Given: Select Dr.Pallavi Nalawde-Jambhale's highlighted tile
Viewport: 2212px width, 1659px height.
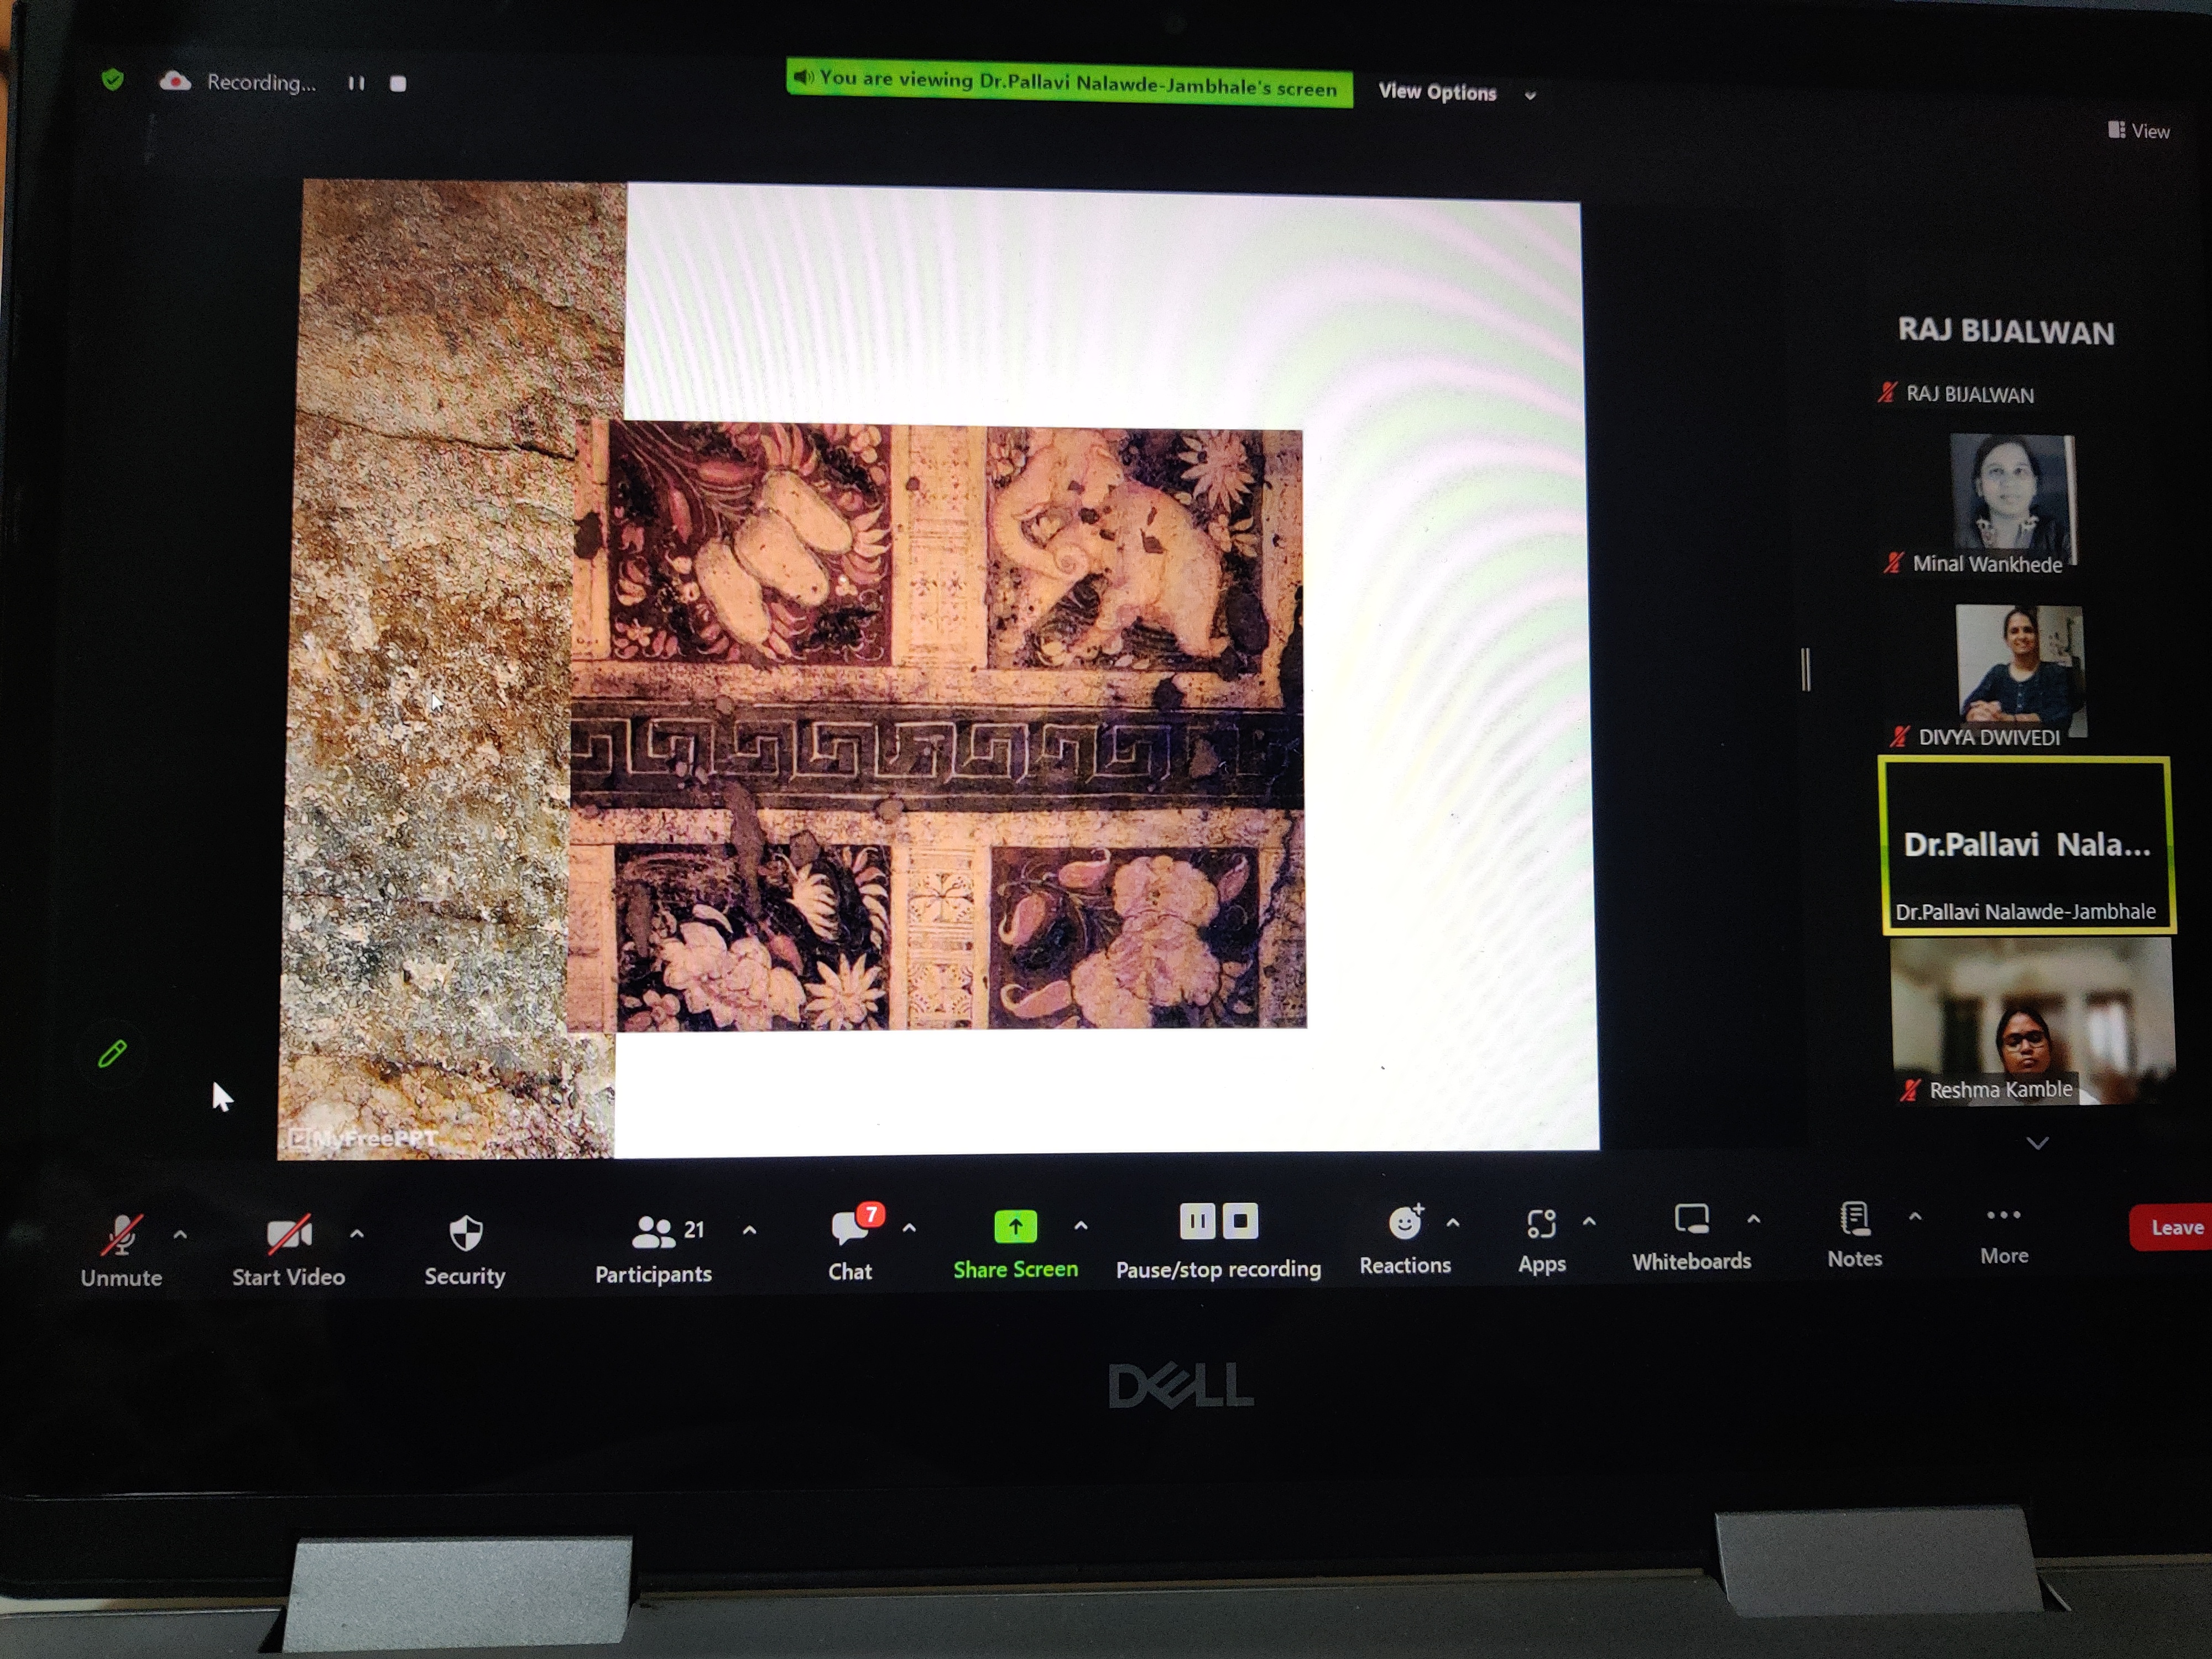Looking at the screenshot, I should [2026, 845].
